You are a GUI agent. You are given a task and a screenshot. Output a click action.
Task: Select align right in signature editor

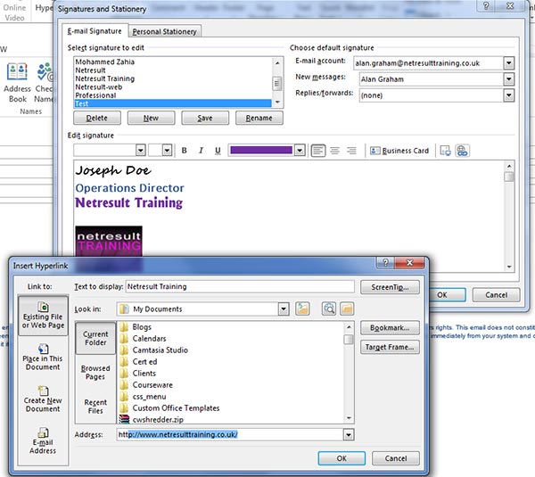(x=351, y=151)
